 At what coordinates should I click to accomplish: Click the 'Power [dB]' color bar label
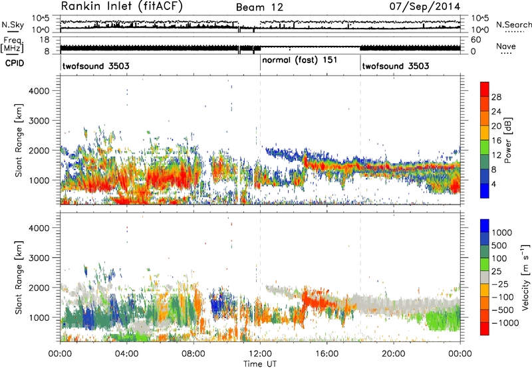point(508,140)
